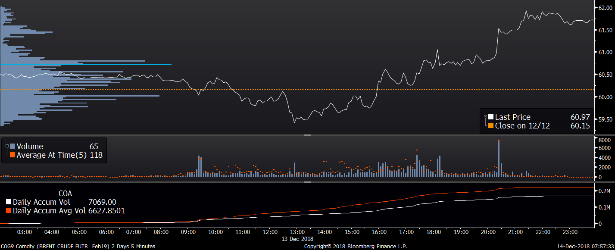Image resolution: width=615 pixels, height=250 pixels.
Task: Click the orange Daily Accum Avg Vol swatch
Action: [9, 211]
